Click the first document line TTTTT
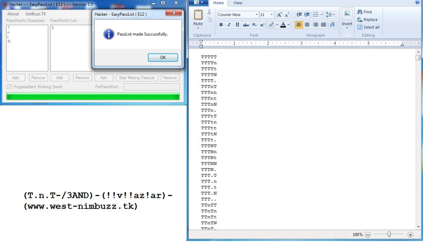 [x=209, y=57]
